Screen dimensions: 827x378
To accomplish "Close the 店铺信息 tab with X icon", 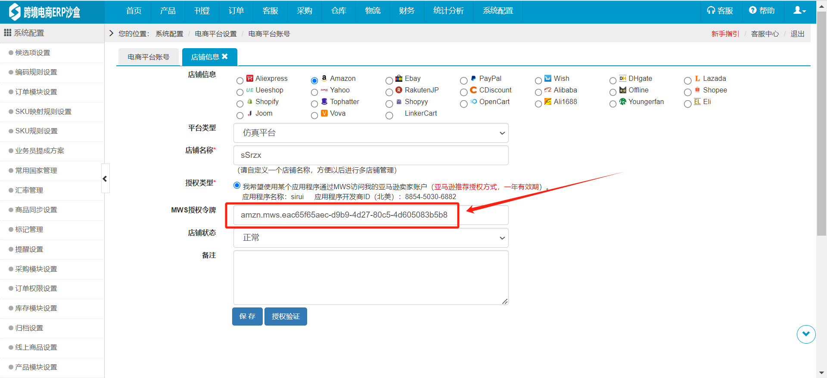I will click(225, 56).
